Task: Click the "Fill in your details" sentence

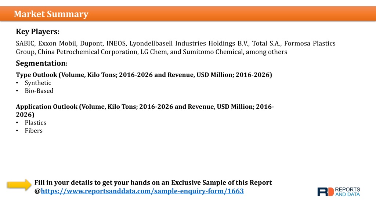Action: point(153,182)
